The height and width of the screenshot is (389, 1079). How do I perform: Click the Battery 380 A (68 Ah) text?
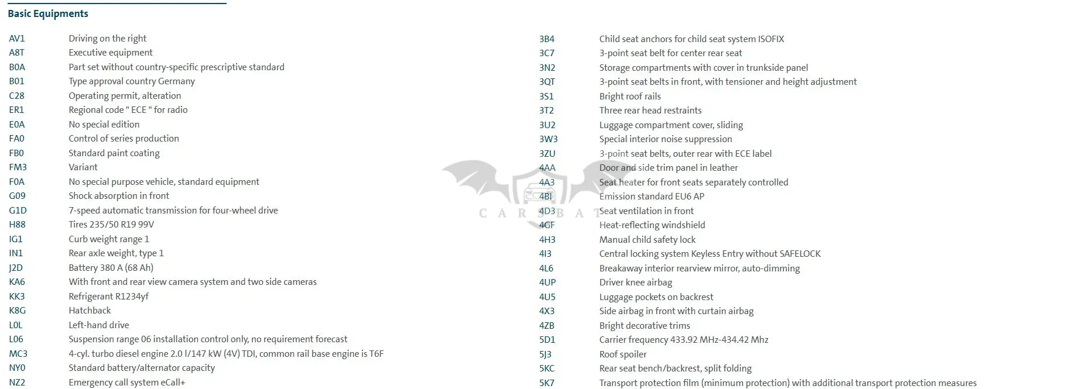pos(111,268)
